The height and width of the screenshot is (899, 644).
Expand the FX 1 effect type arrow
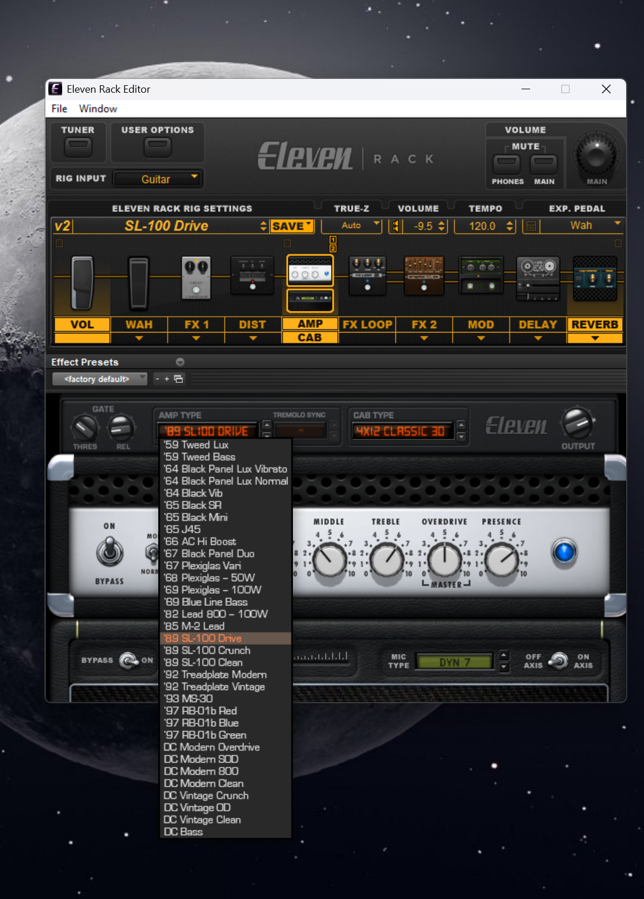coord(196,338)
